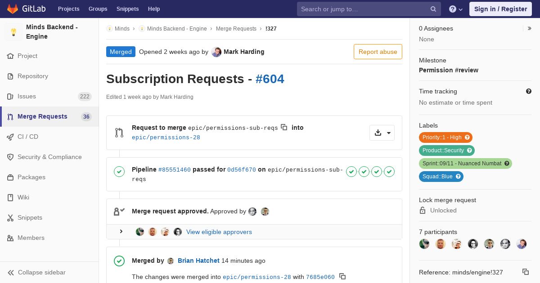This screenshot has width=540, height=283.
Task: Open the first pipeline stage check icon
Action: [x=351, y=172]
